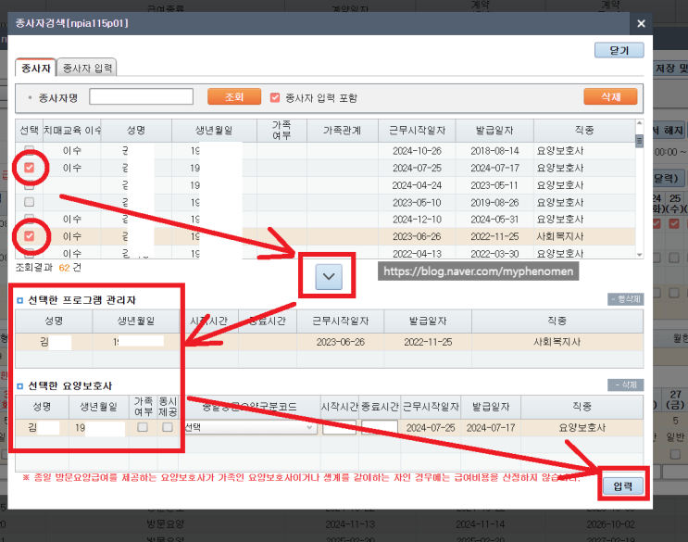This screenshot has height=542, width=688.
Task: Click the 종사자명 search input field
Action: (142, 96)
